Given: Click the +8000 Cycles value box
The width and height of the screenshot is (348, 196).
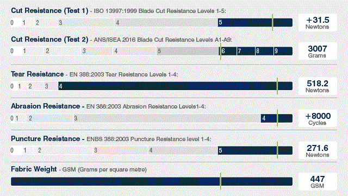Looking at the screenshot, I should (x=318, y=118).
